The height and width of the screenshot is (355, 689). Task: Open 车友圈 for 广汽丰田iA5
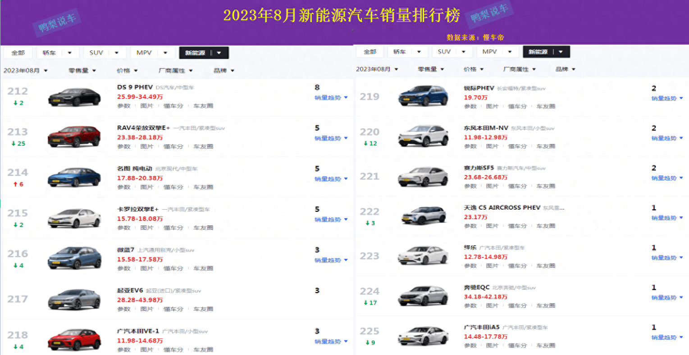[x=546, y=346]
